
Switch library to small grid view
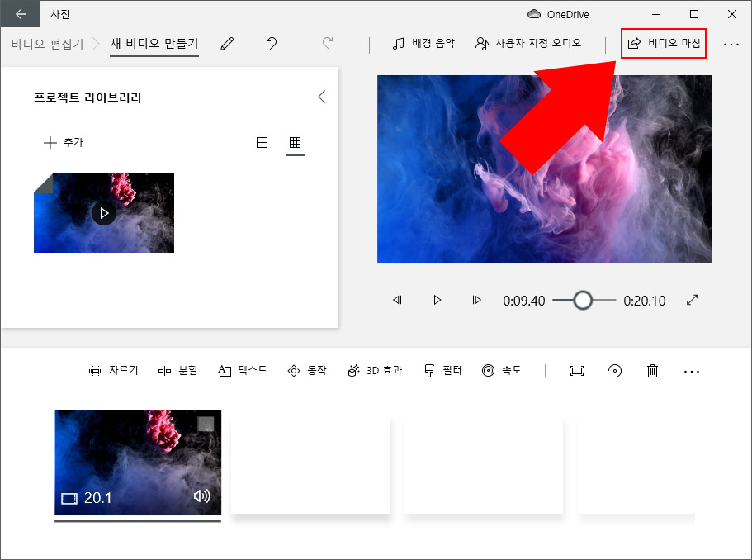[x=295, y=142]
